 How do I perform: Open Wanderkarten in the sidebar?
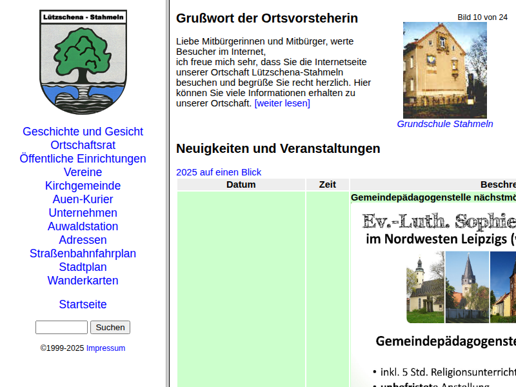(x=83, y=281)
